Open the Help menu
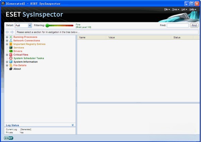 point(193,9)
